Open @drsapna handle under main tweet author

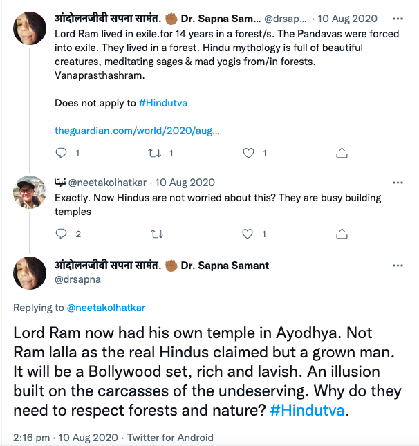pyautogui.click(x=76, y=281)
